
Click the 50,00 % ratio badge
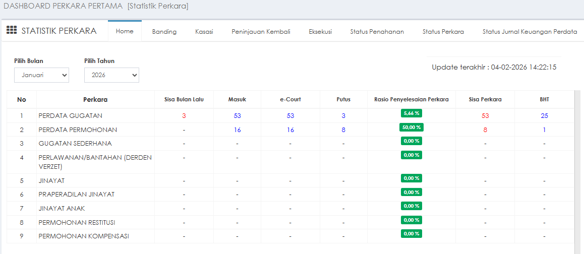412,127
